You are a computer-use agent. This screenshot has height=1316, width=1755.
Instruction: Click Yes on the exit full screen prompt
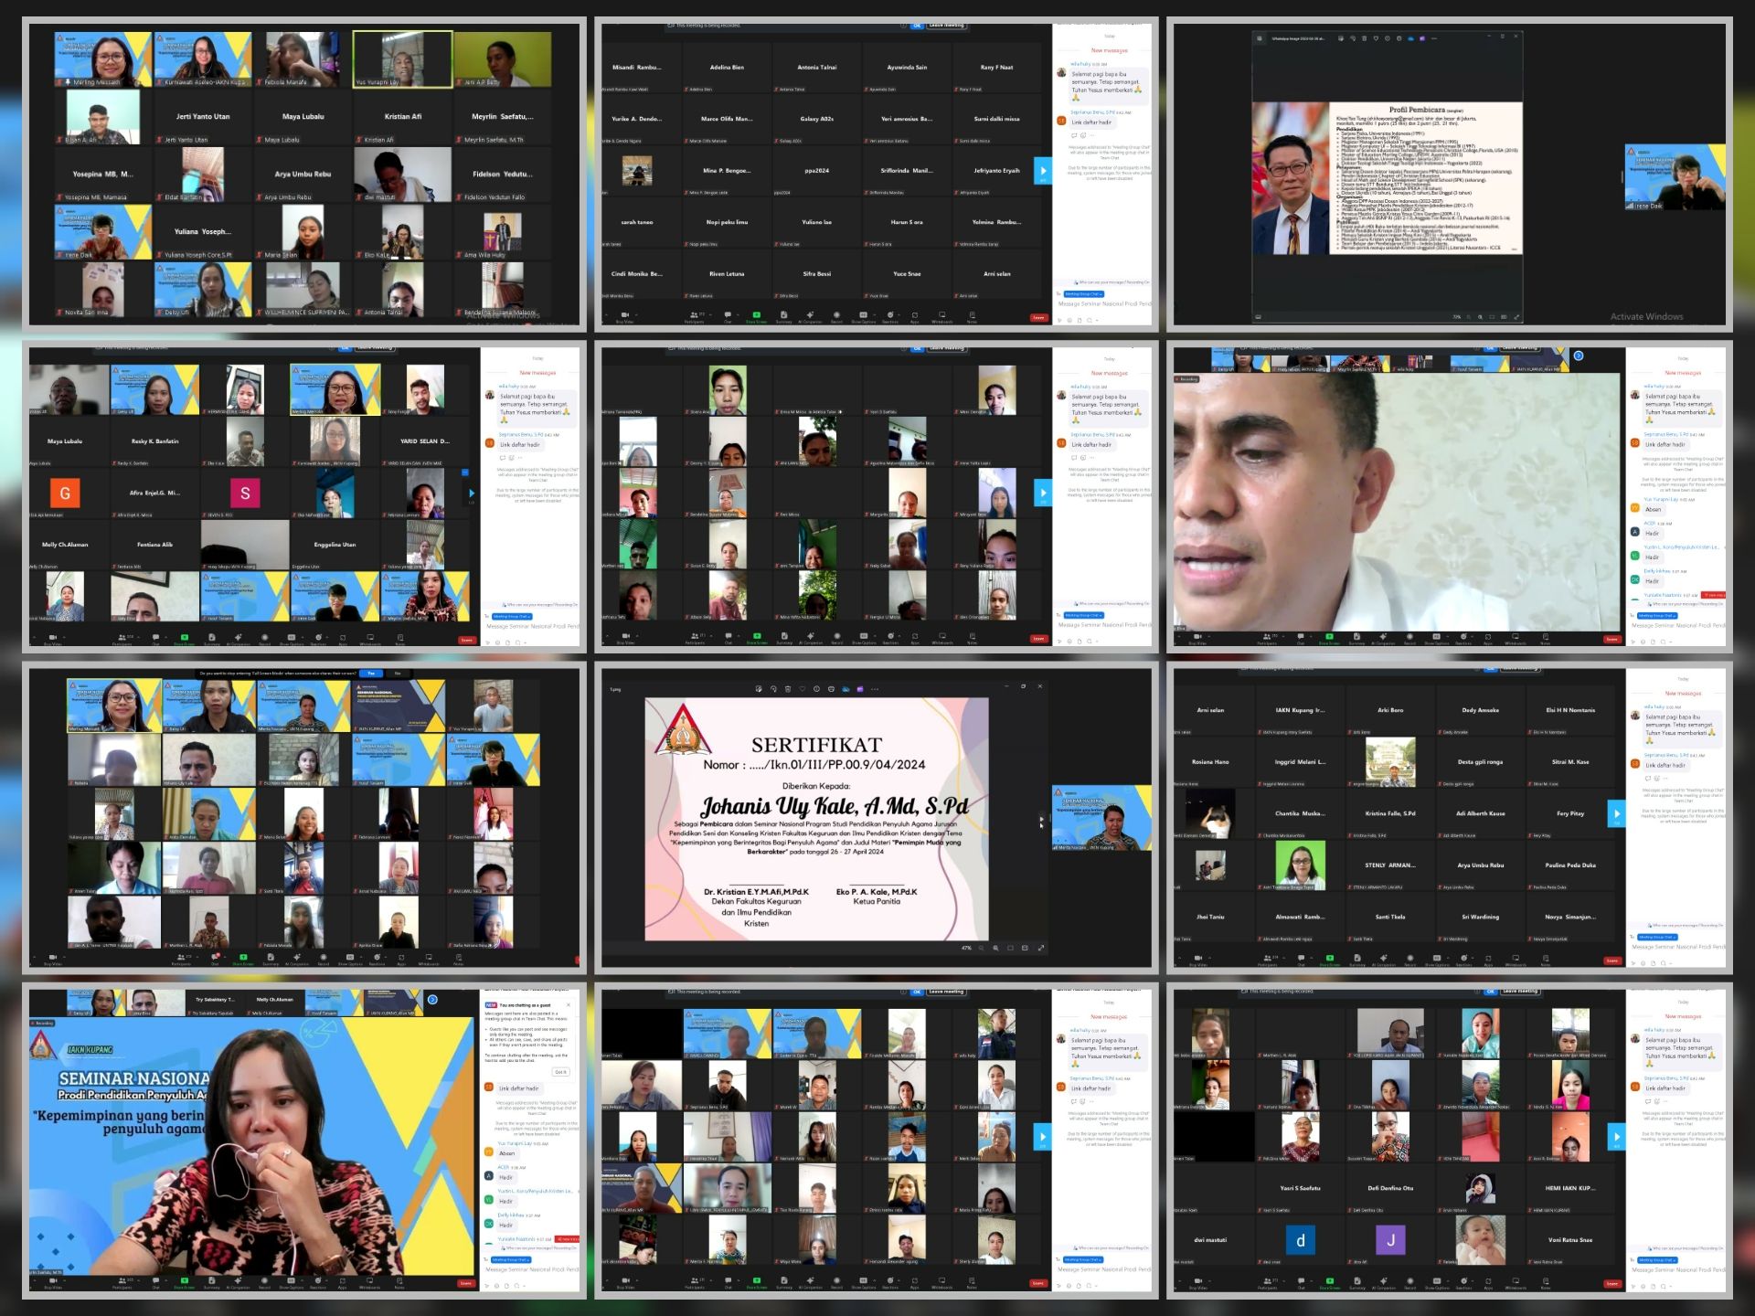pyautogui.click(x=370, y=674)
